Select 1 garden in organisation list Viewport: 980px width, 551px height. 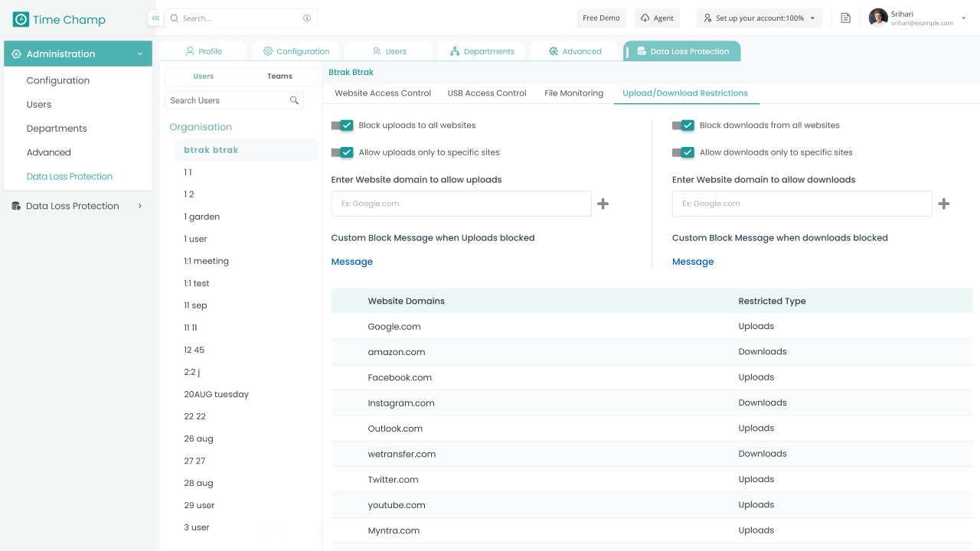(202, 217)
